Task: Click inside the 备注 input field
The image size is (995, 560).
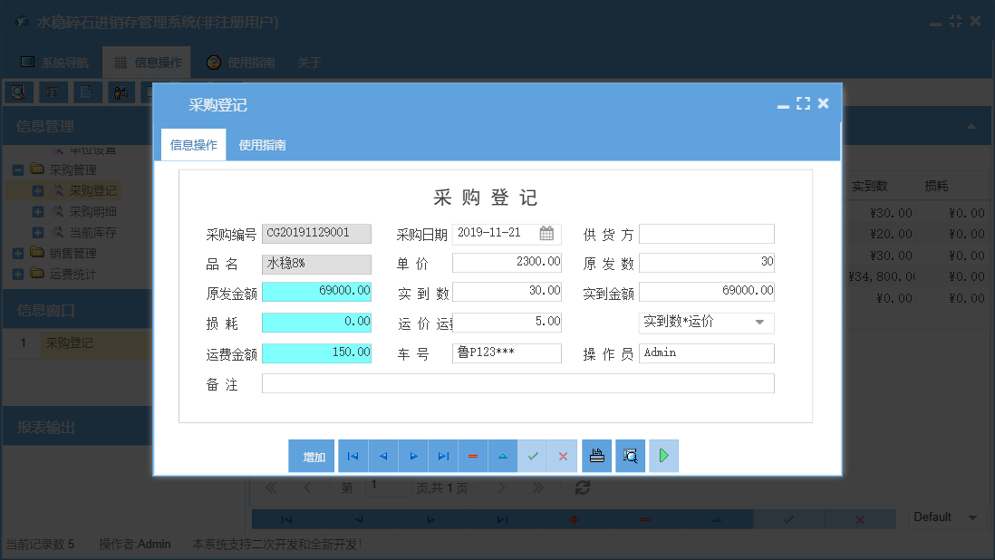Action: 517,382
